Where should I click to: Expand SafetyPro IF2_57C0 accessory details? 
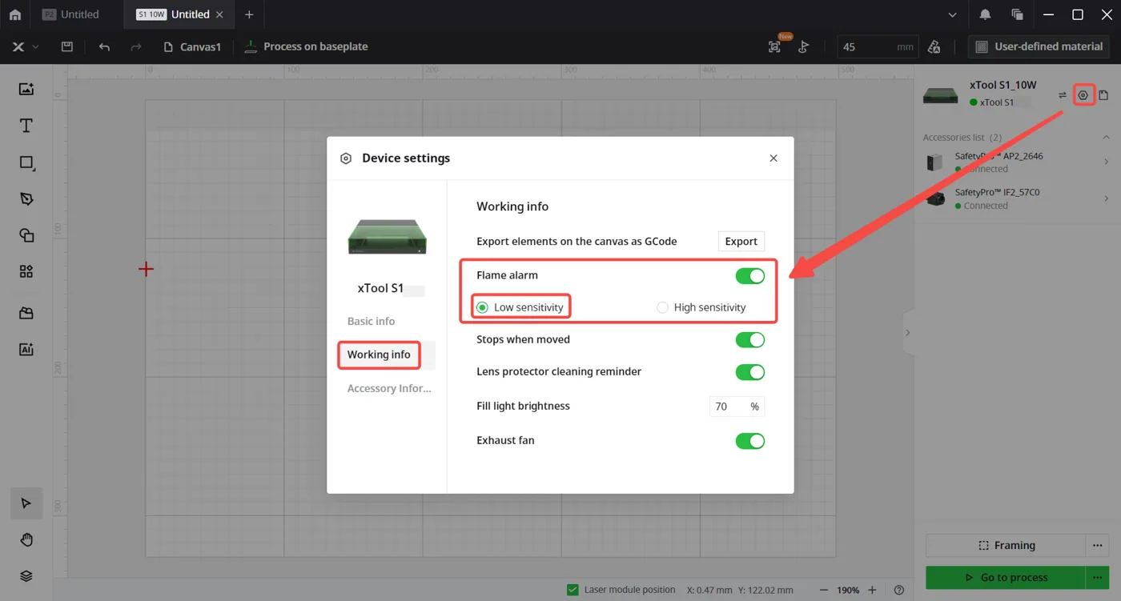[1107, 198]
